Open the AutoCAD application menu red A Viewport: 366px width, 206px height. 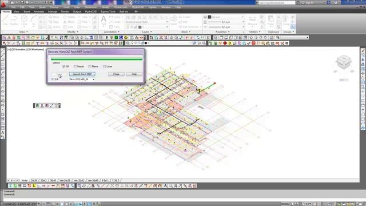point(3,4)
